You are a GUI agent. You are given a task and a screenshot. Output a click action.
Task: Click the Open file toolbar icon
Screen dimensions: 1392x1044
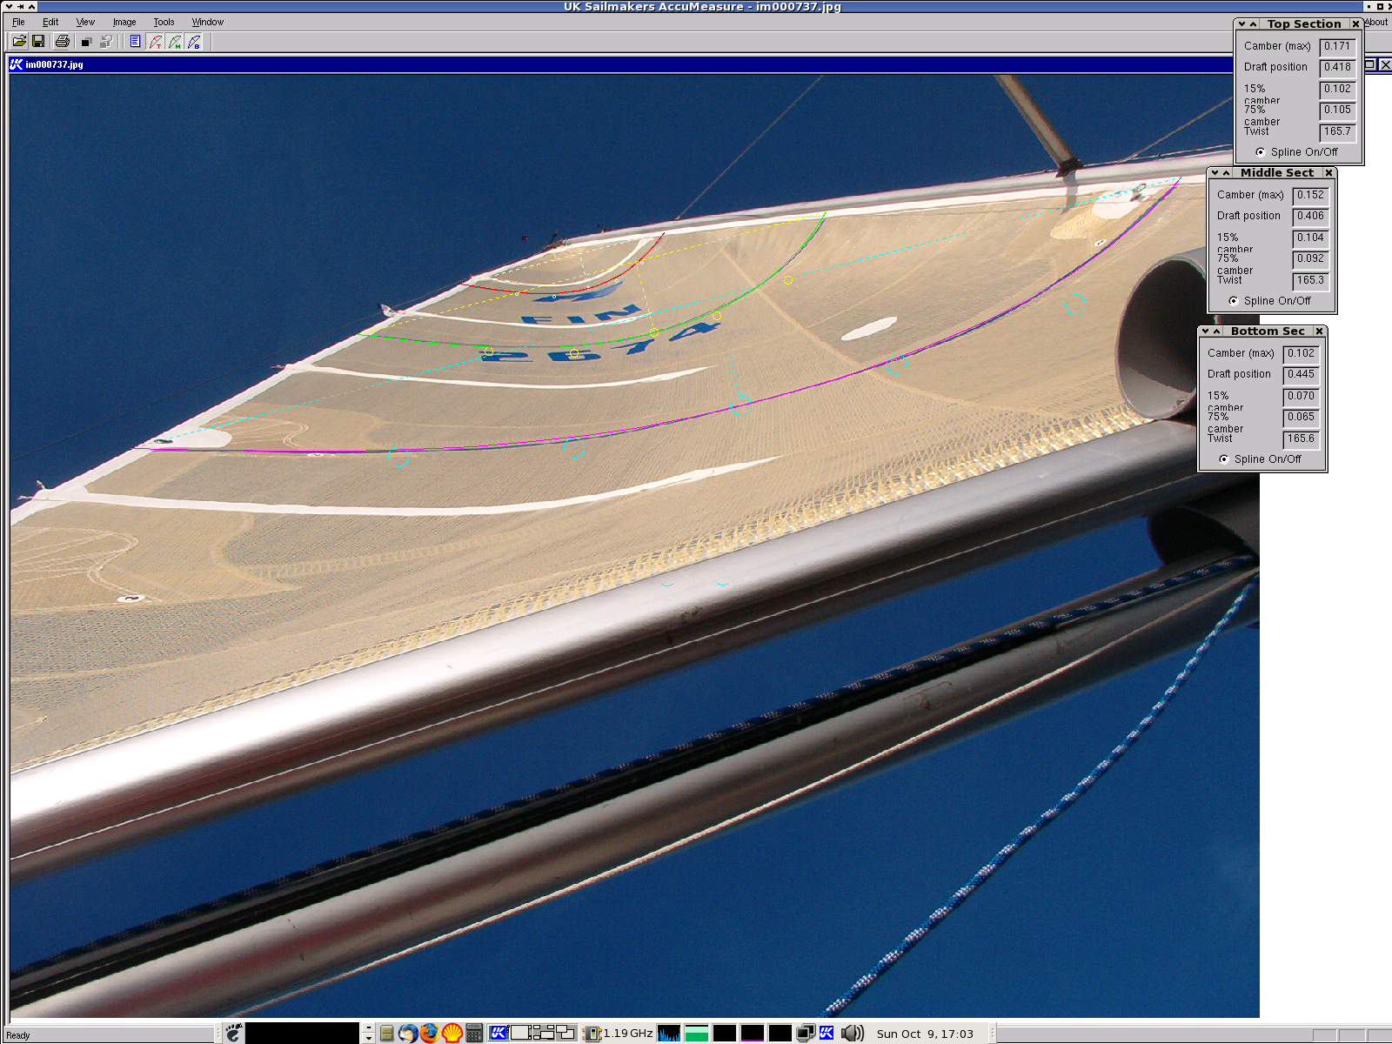pos(18,41)
